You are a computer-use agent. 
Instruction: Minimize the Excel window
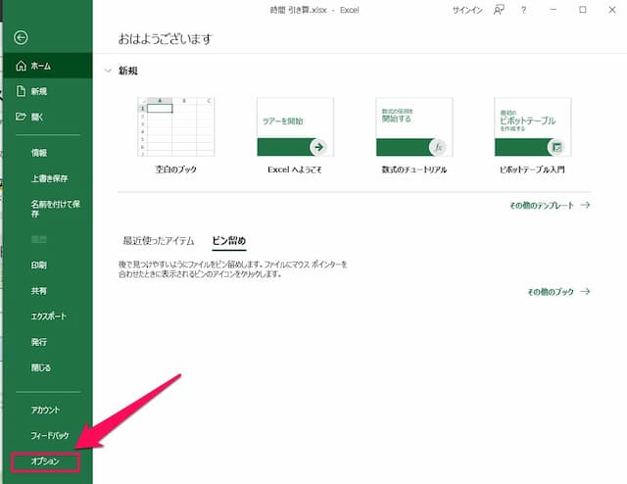(x=553, y=10)
